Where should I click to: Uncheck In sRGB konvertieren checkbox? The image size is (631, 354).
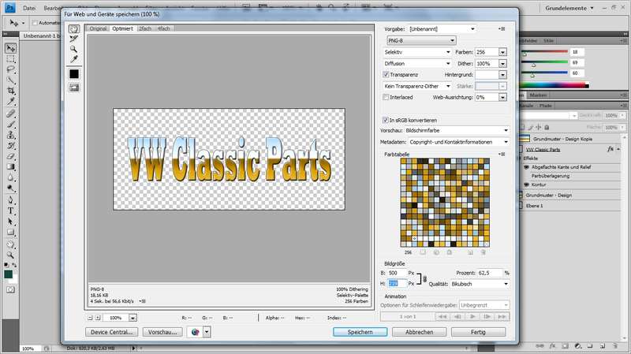386,121
